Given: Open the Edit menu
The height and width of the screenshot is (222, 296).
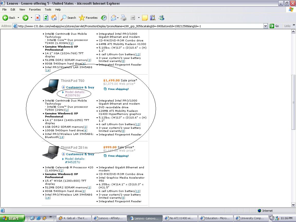Looking at the screenshot, I should (13, 10).
